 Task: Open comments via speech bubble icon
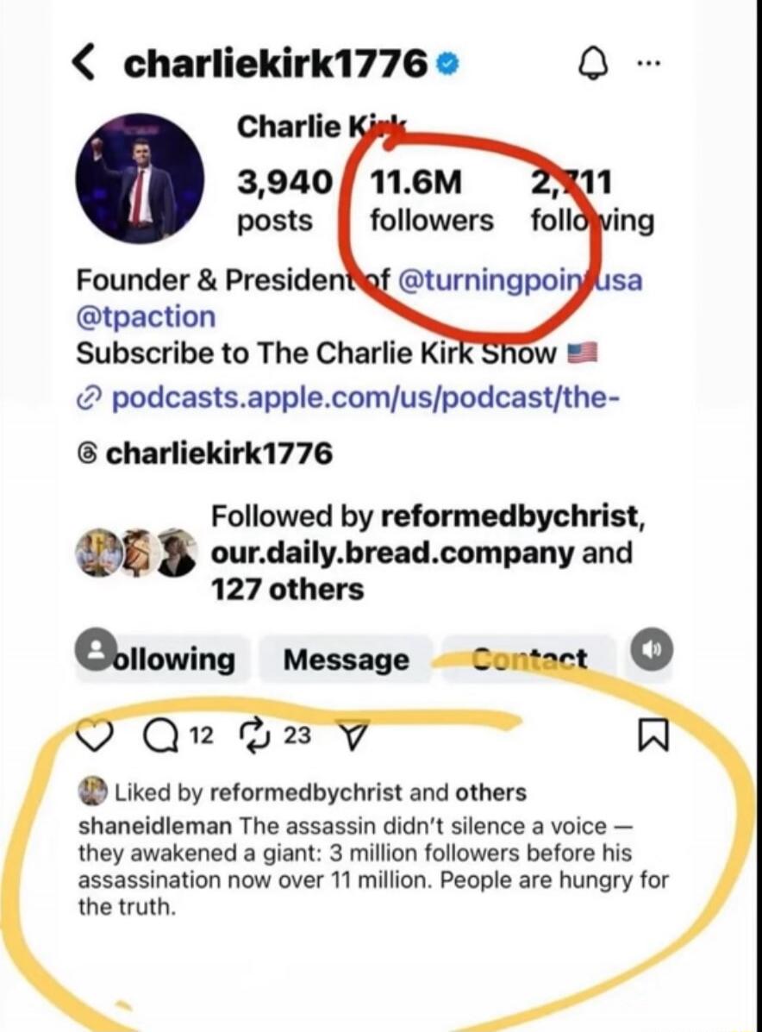(157, 735)
